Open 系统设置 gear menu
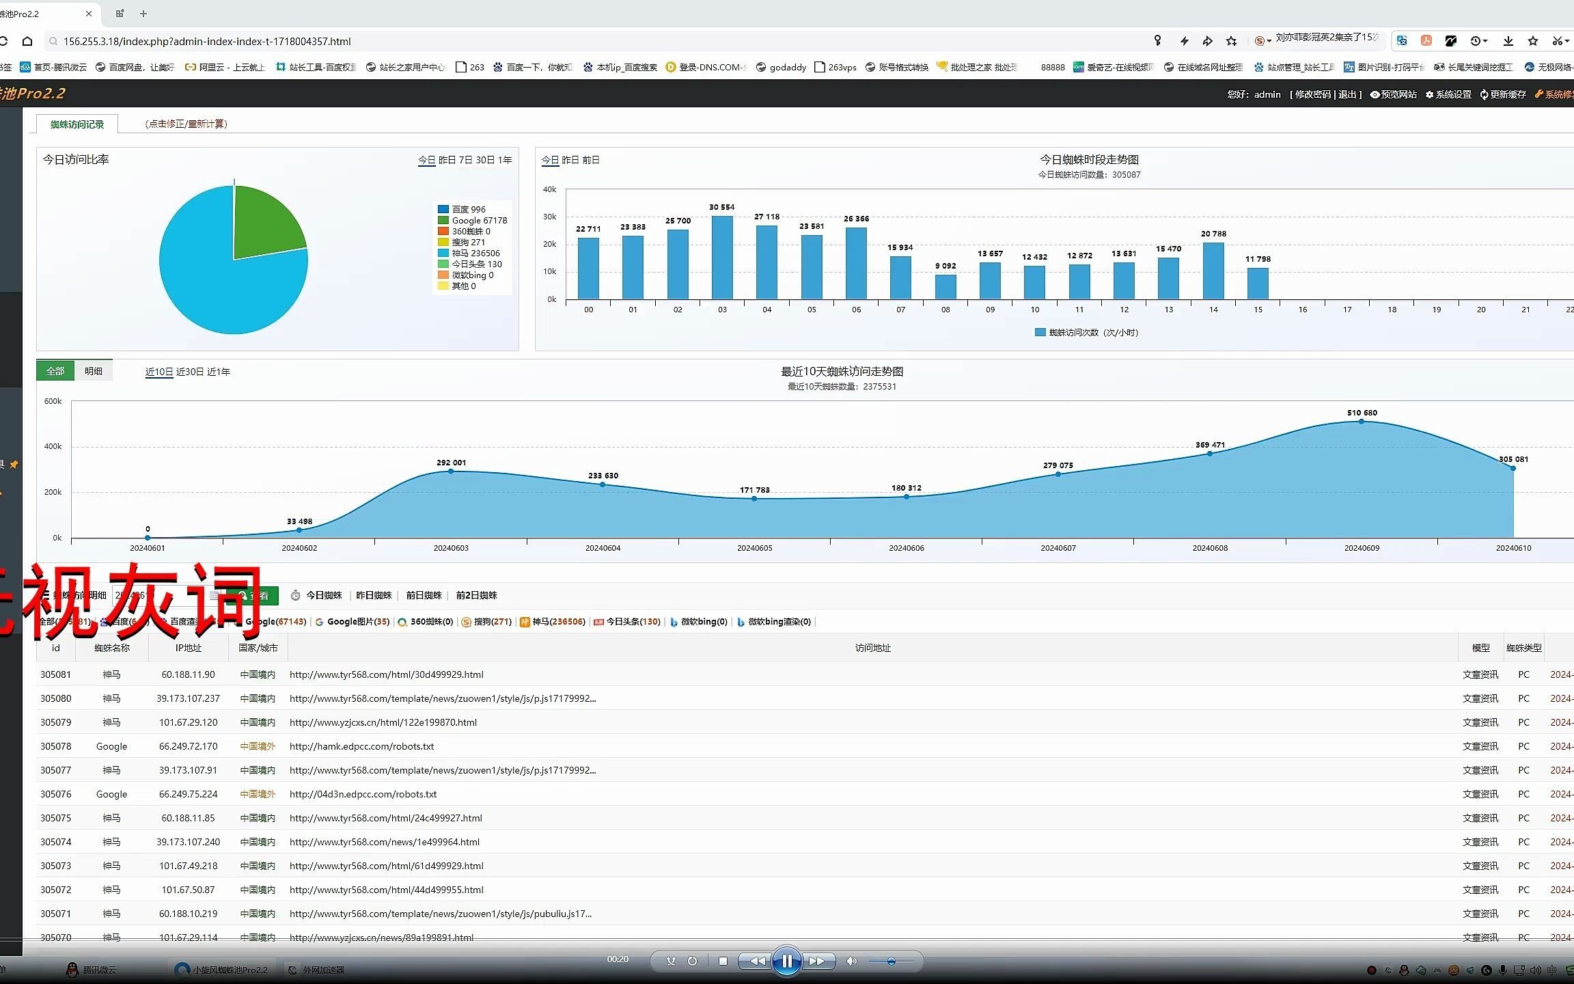 [1448, 94]
